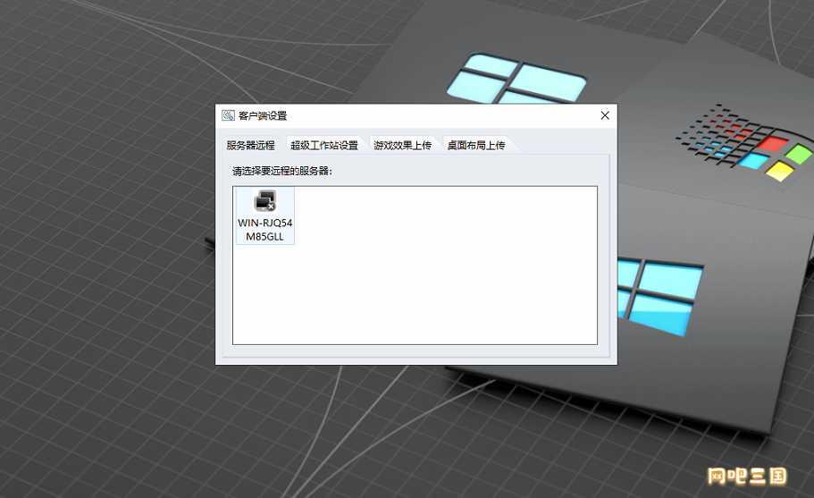Open the 超级工作站设置 tab
Viewport: 814px width, 498px height.
click(324, 146)
